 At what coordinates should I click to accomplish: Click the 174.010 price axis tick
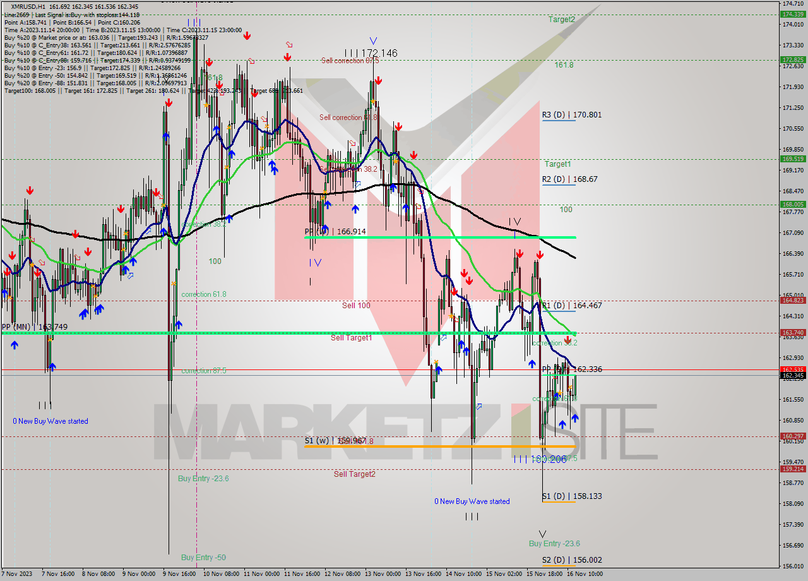click(x=793, y=25)
